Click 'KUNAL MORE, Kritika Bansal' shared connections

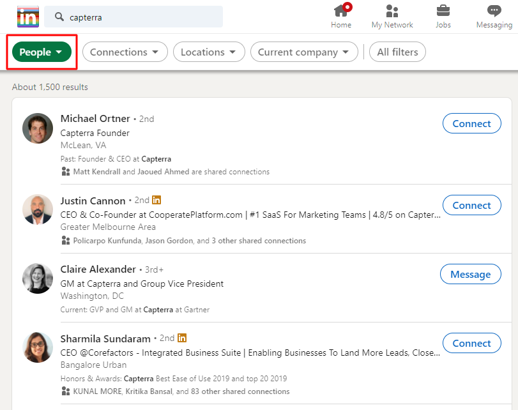(181, 391)
